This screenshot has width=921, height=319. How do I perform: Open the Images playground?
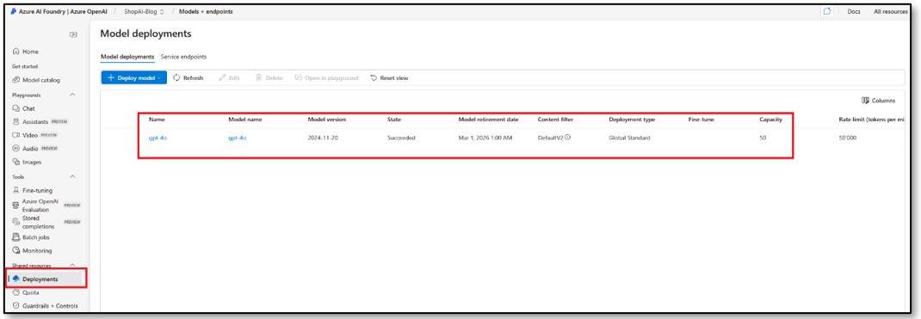[x=27, y=162]
